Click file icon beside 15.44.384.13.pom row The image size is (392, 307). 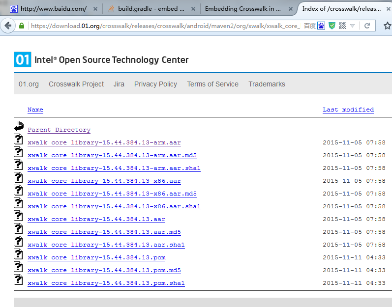[x=18, y=254]
